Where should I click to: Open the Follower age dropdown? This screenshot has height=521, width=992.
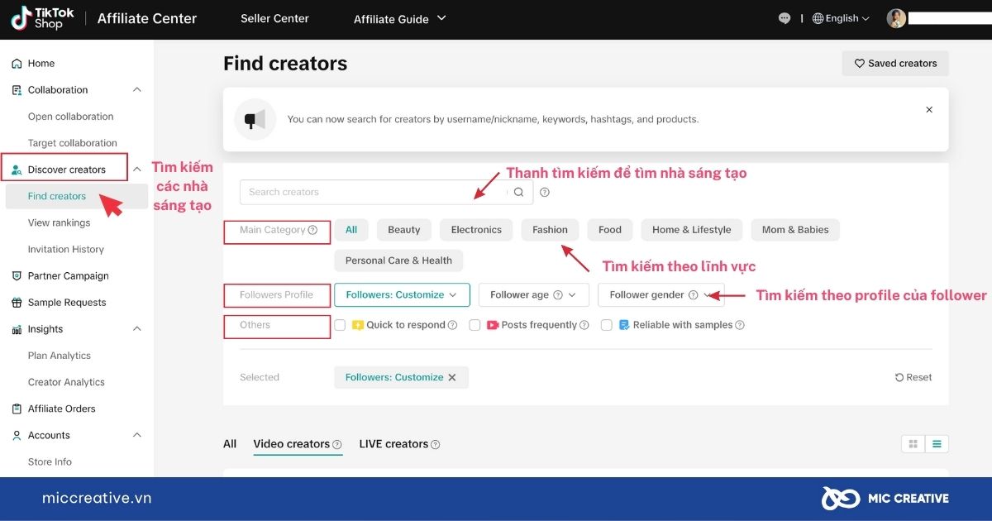pyautogui.click(x=533, y=295)
